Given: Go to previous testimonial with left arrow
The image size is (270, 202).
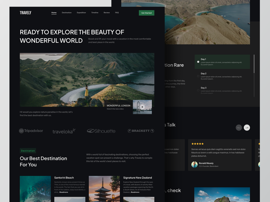Looking at the screenshot, I should (x=239, y=128).
